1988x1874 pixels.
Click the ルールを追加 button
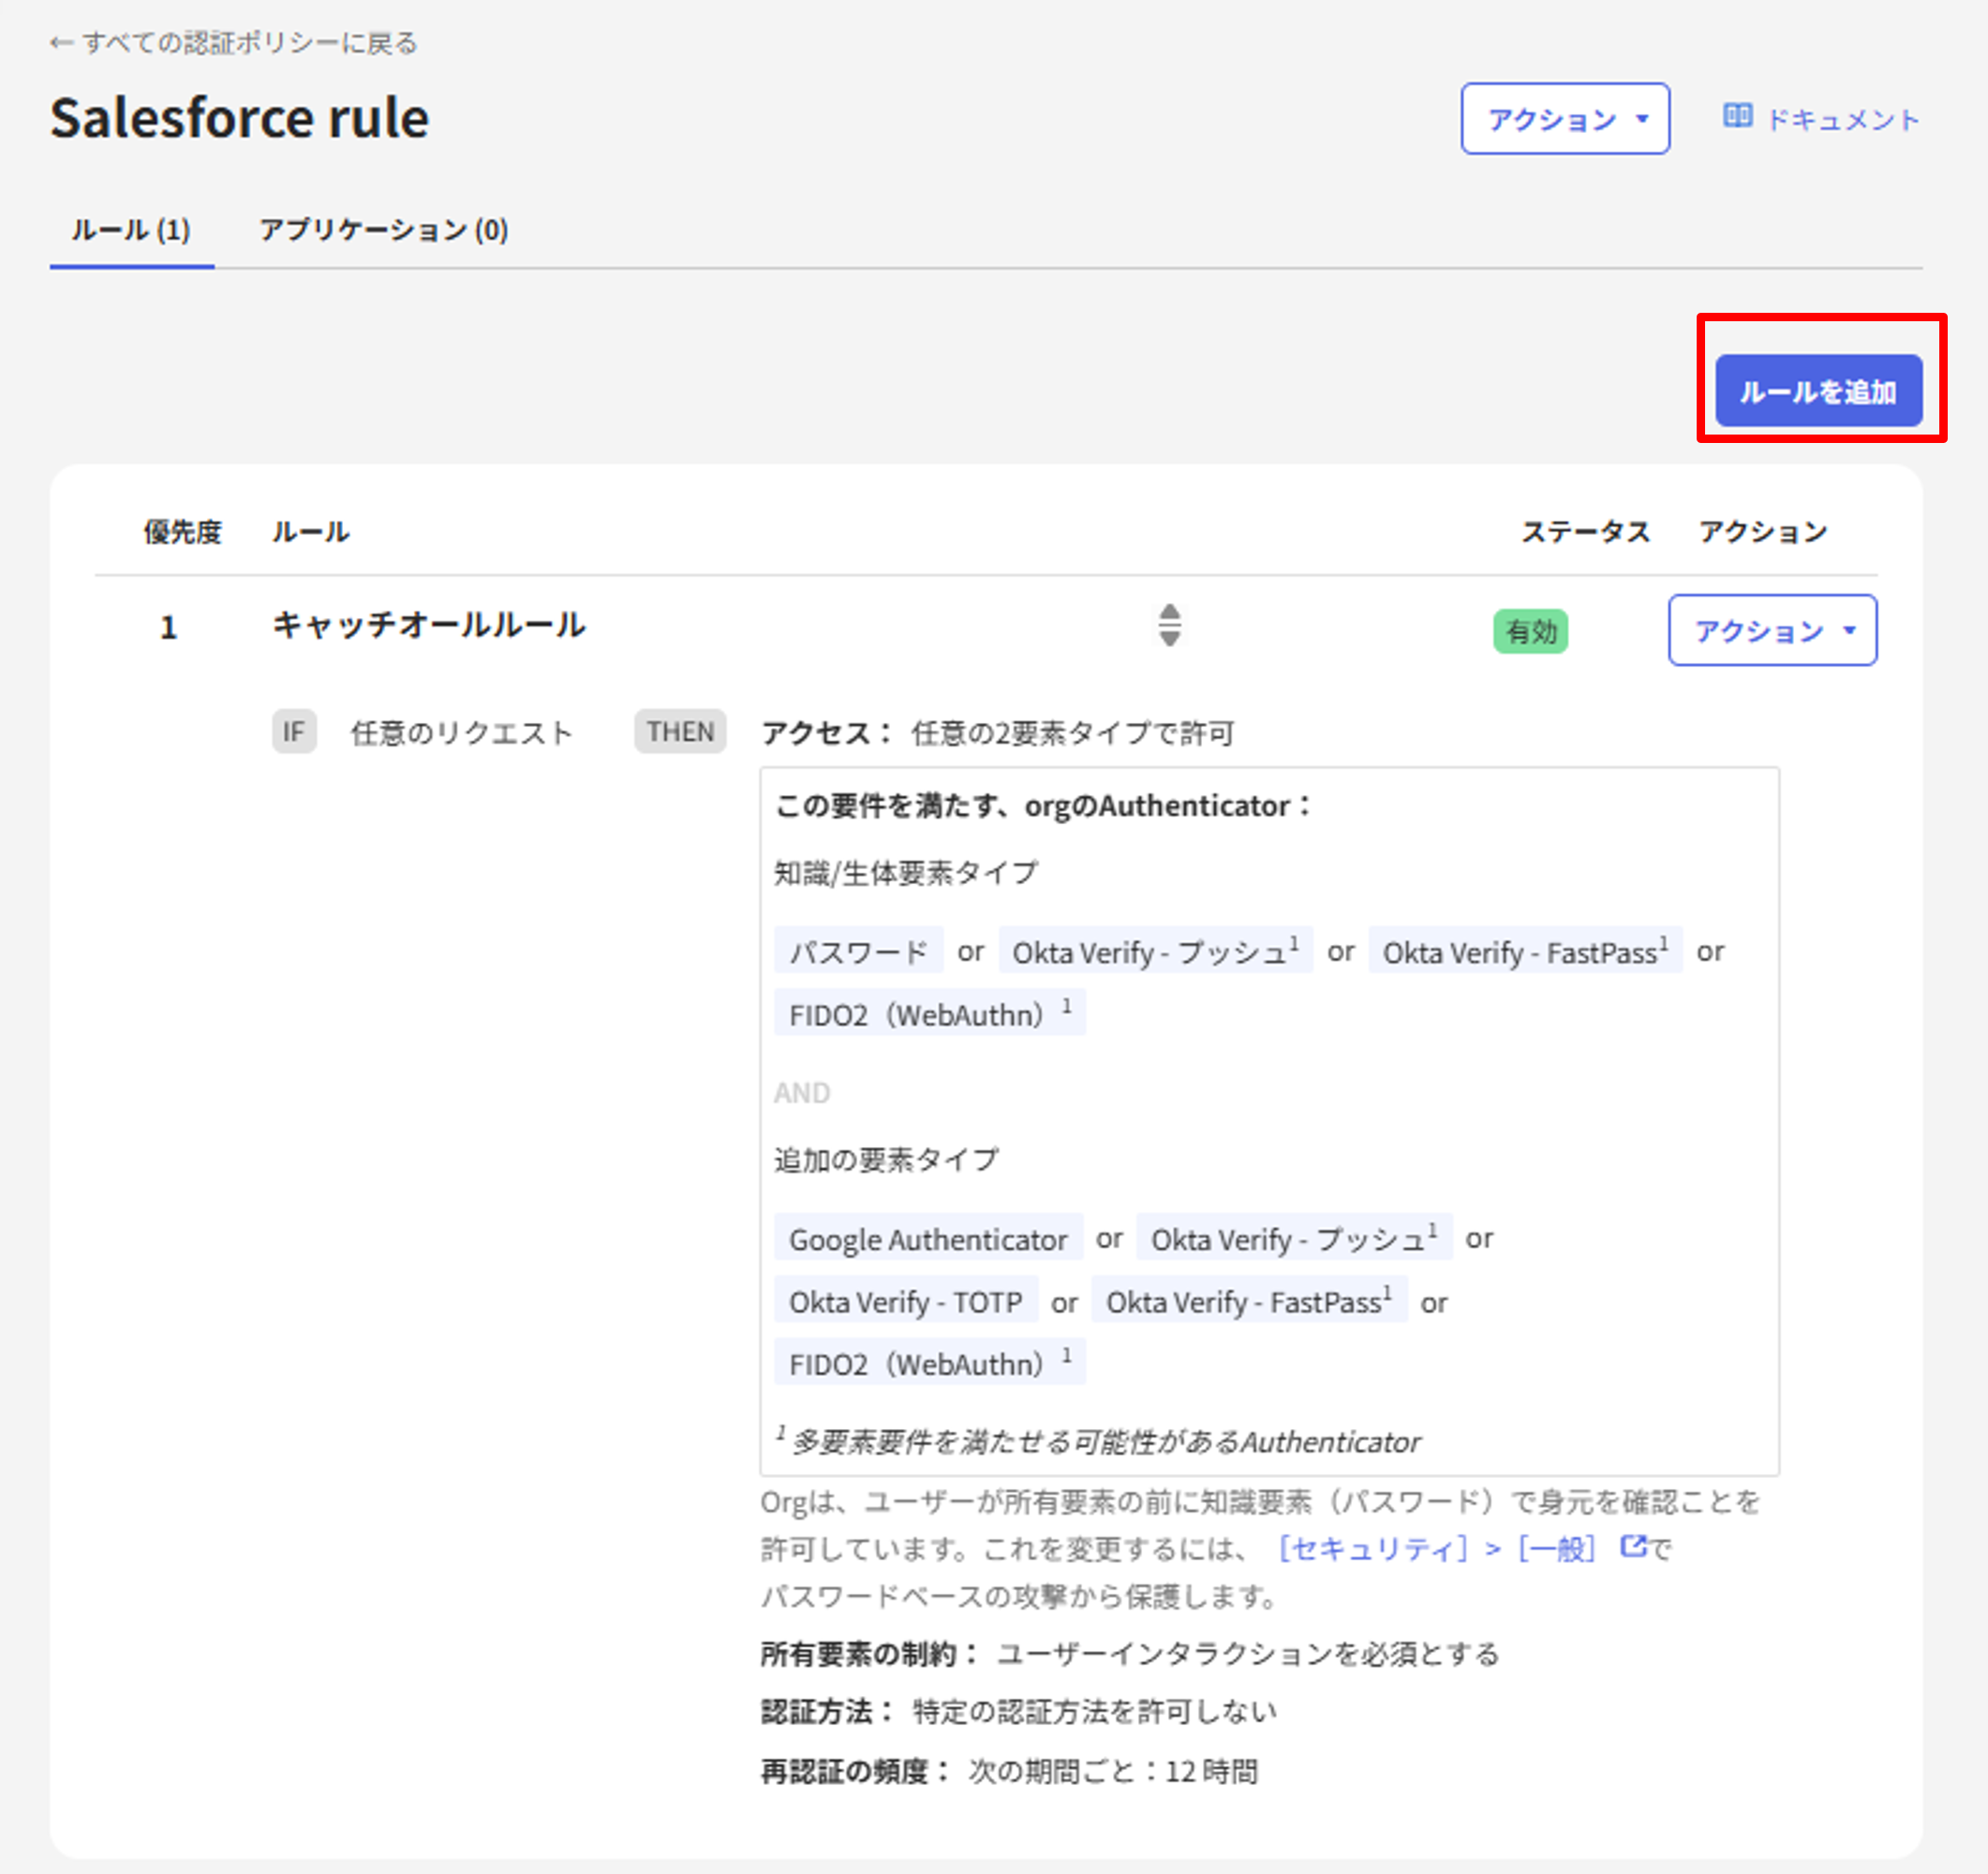[1819, 391]
